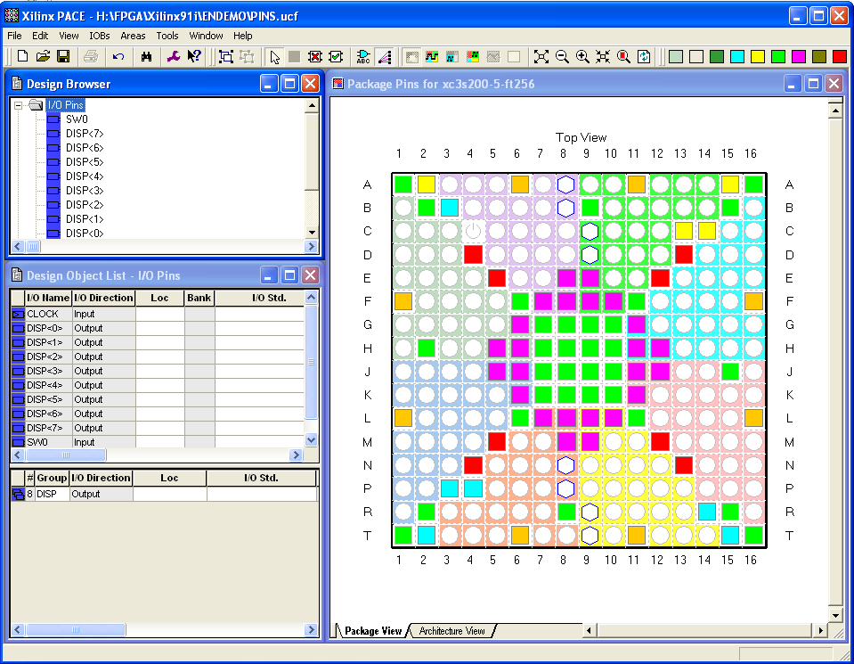Click the I/O Direction header in pin list
854x664 pixels.
103,298
